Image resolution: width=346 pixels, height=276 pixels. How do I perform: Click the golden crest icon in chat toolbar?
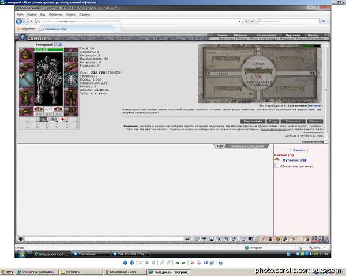click(x=277, y=239)
